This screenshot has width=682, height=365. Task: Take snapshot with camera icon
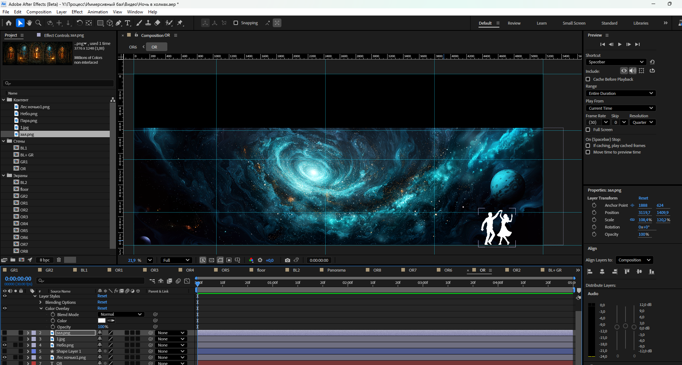288,260
